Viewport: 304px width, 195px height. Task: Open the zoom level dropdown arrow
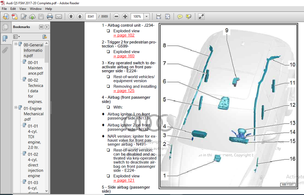click(x=147, y=17)
